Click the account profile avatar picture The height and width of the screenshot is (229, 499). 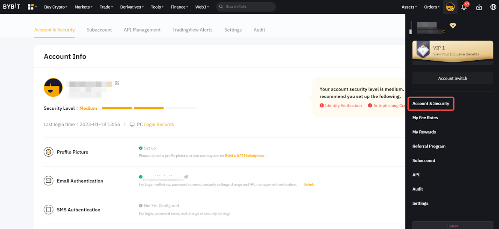point(53,87)
